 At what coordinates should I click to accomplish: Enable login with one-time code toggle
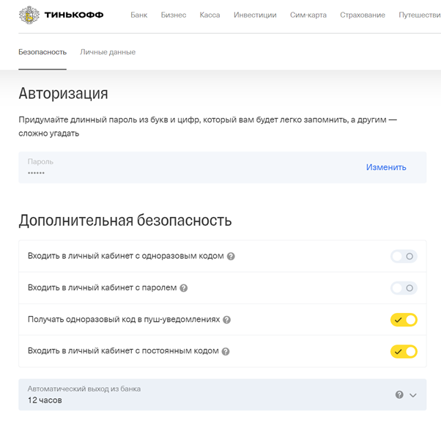pyautogui.click(x=404, y=257)
